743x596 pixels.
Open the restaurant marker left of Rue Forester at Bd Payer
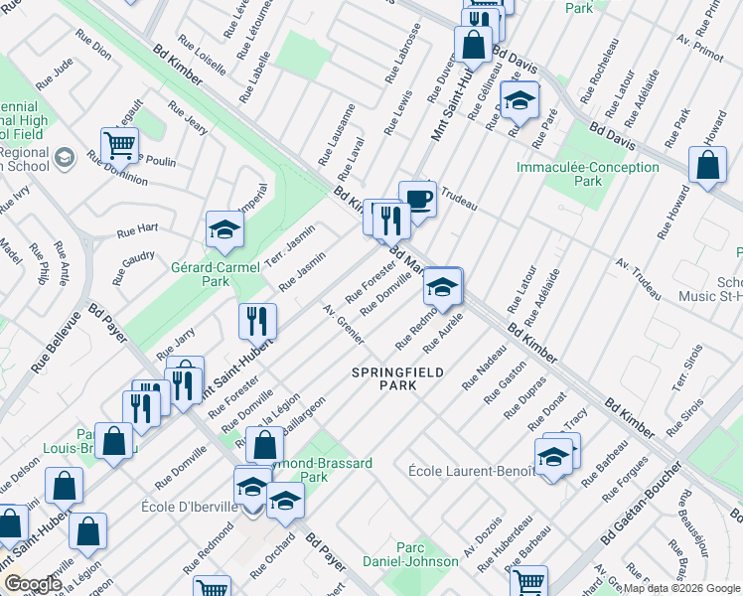point(141,410)
